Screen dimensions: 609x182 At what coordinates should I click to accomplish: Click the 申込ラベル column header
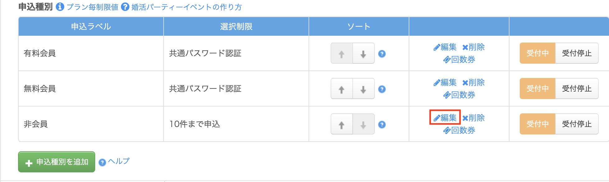click(x=91, y=26)
